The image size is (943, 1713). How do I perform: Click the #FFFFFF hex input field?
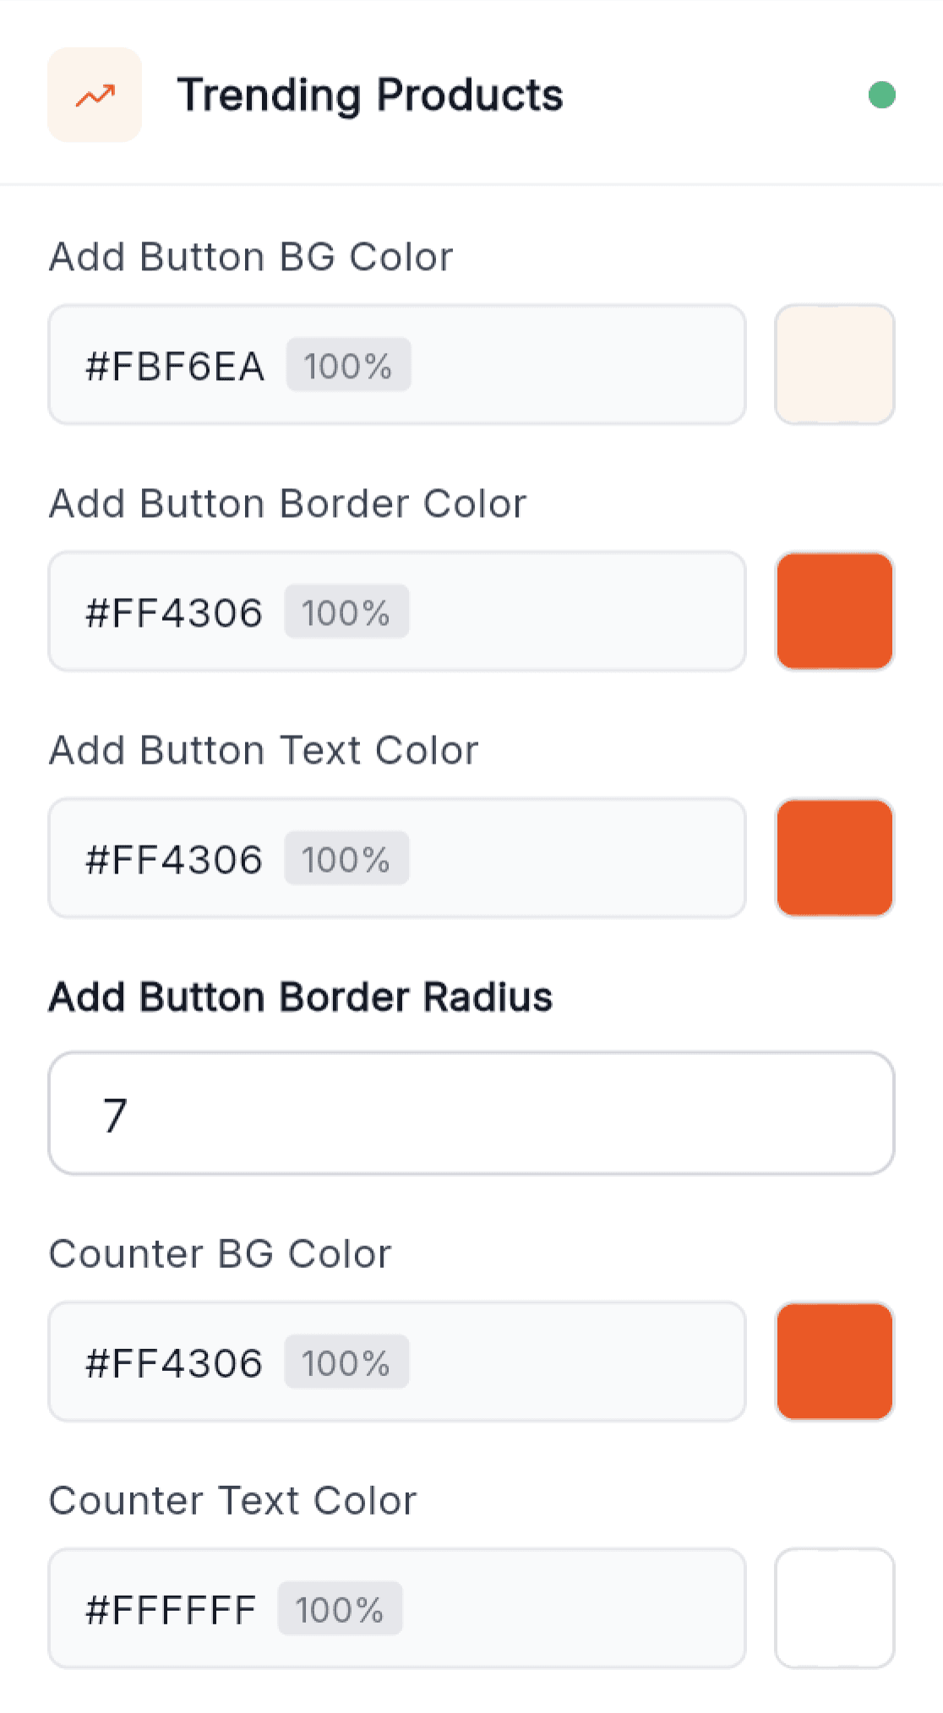(397, 1607)
